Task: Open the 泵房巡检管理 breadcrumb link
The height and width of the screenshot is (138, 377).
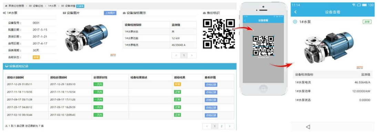Action: click(x=16, y=6)
